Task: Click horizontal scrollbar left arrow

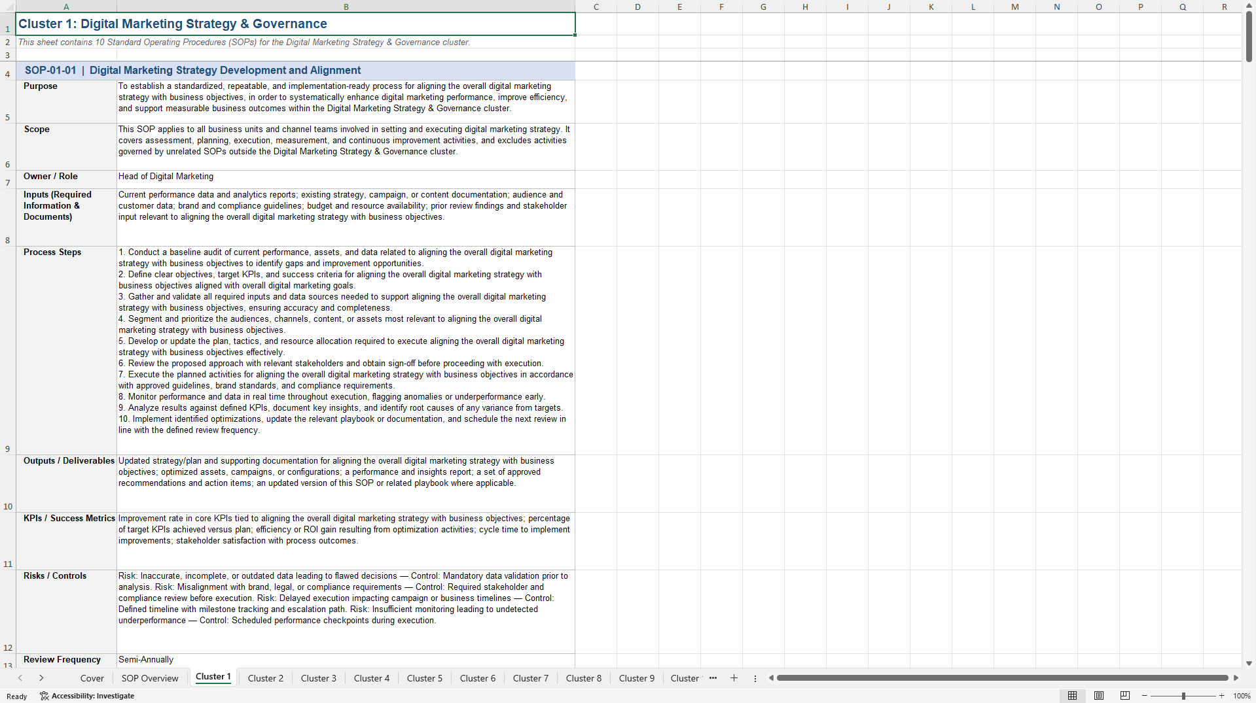Action: click(x=772, y=678)
